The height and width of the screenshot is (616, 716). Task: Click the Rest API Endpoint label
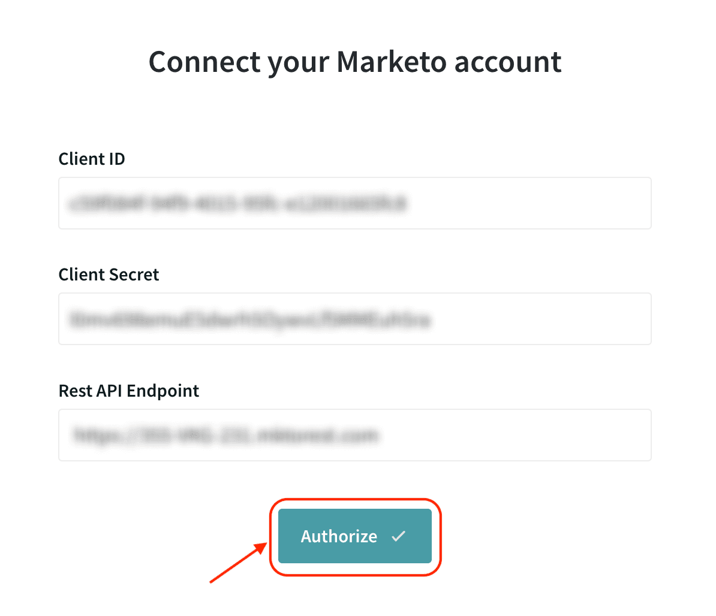click(x=128, y=391)
